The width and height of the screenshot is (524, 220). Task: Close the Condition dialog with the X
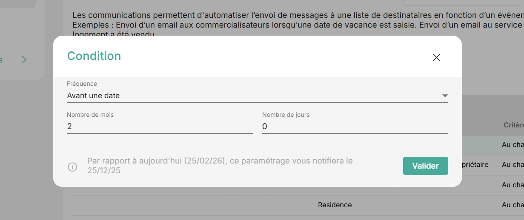tap(436, 58)
